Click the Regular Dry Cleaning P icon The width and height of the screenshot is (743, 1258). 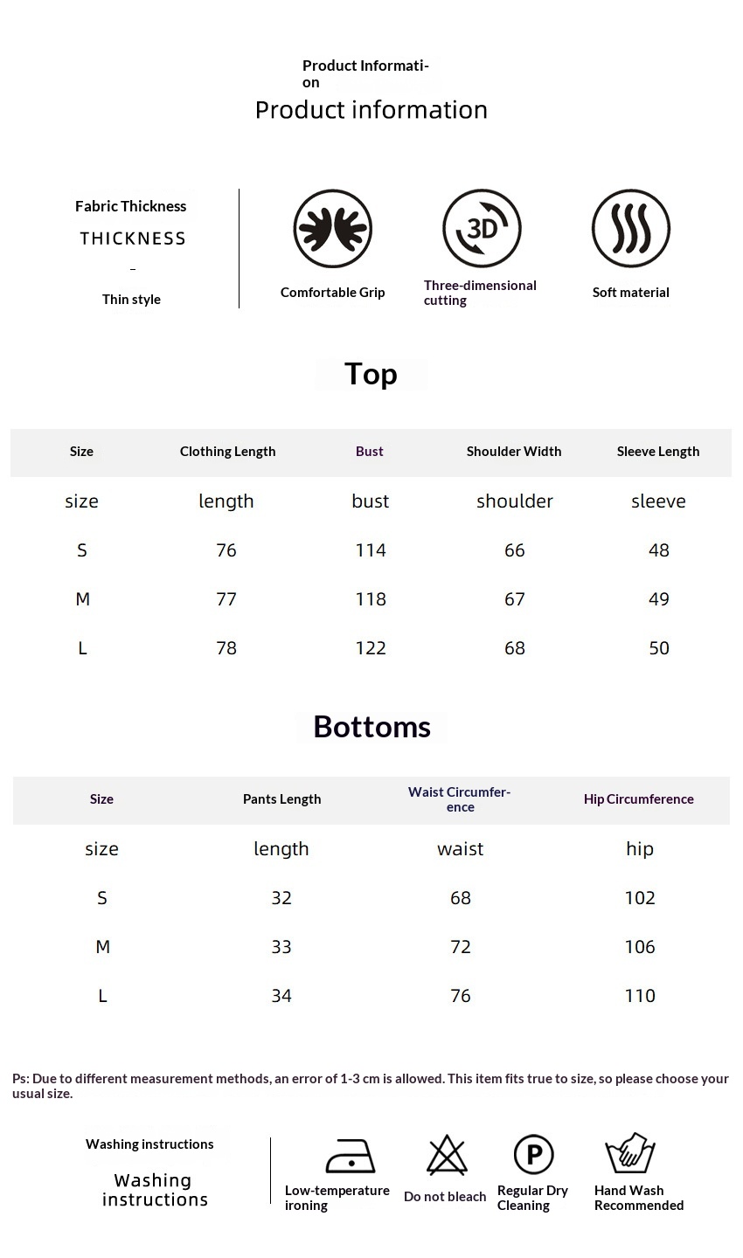coord(533,1155)
